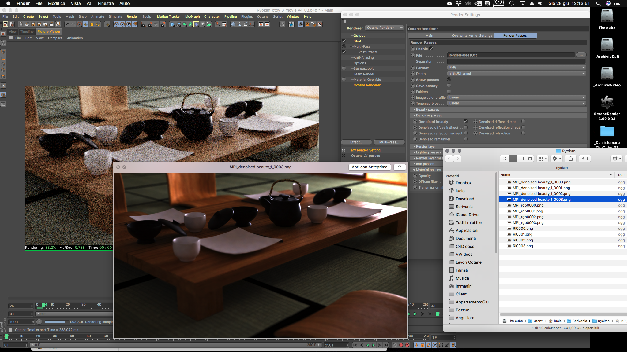Toggle the Show passes checkbox
Screen dimensions: 627x352
click(x=449, y=79)
